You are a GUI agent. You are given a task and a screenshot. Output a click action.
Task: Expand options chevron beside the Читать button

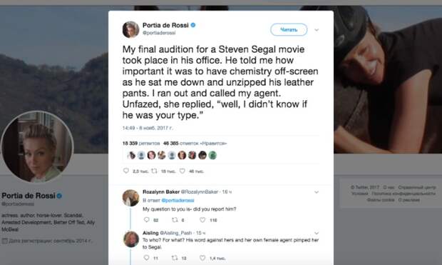(x=317, y=30)
